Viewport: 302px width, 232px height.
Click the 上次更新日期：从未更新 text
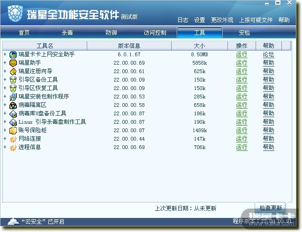[186, 209]
